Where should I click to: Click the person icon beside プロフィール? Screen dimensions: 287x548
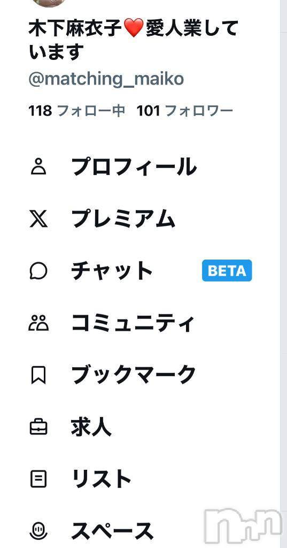point(38,167)
